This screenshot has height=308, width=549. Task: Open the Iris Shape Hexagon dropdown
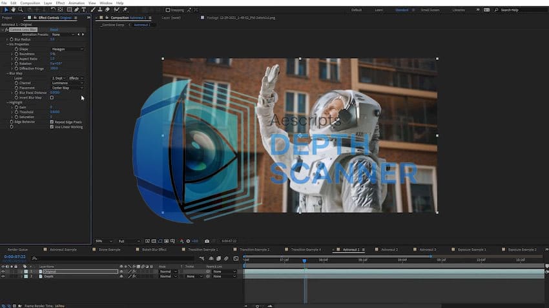pyautogui.click(x=67, y=49)
